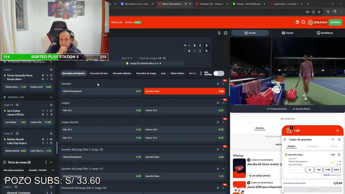Share the bet coupon
The height and width of the screenshot is (194, 345).
pos(333,140)
